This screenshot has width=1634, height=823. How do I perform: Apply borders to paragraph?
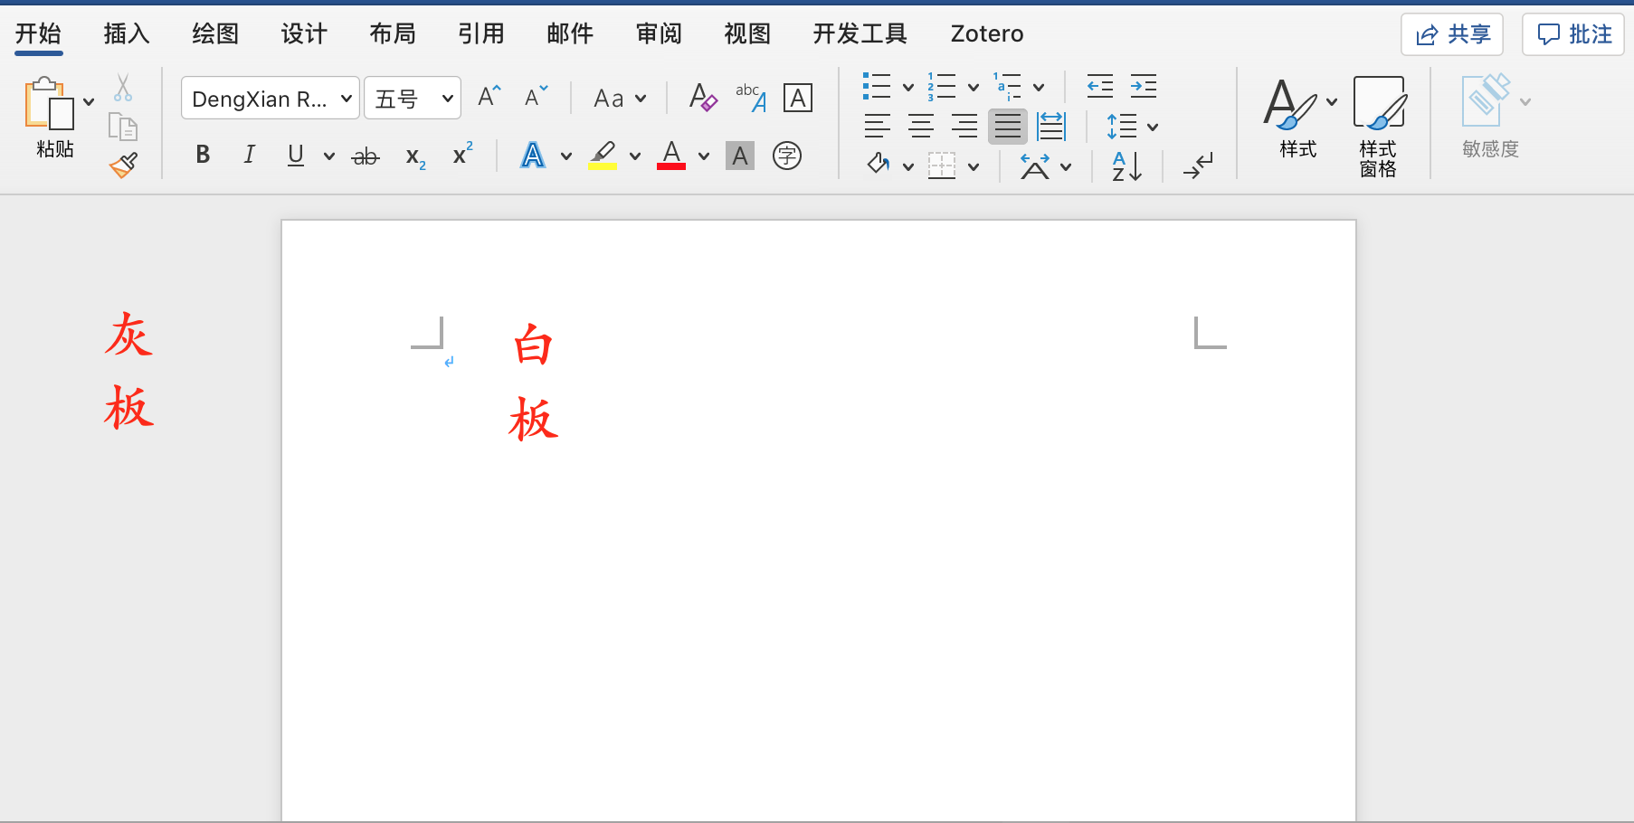click(x=942, y=166)
